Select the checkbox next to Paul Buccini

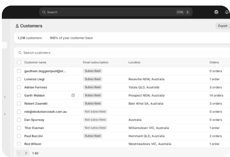[x=19, y=136]
